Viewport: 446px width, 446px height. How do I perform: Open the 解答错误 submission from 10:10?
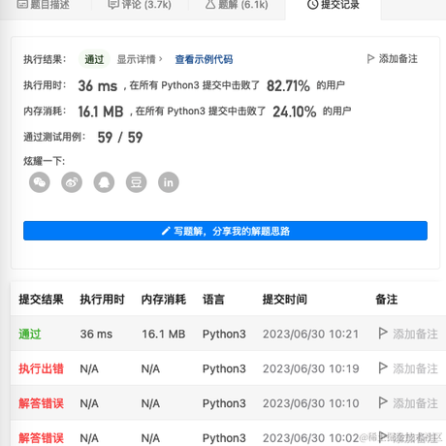click(x=41, y=403)
